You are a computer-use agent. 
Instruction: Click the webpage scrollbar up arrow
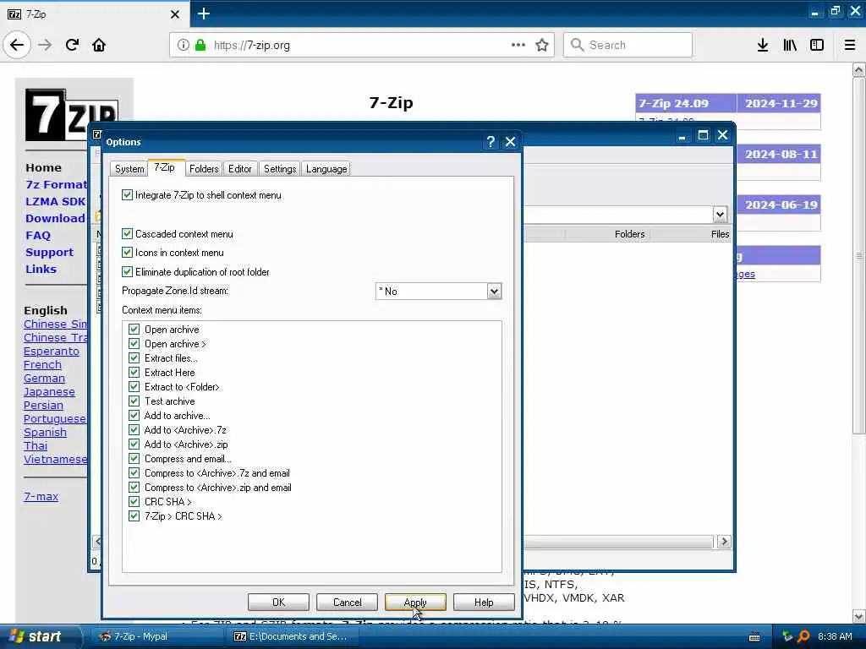tap(859, 69)
